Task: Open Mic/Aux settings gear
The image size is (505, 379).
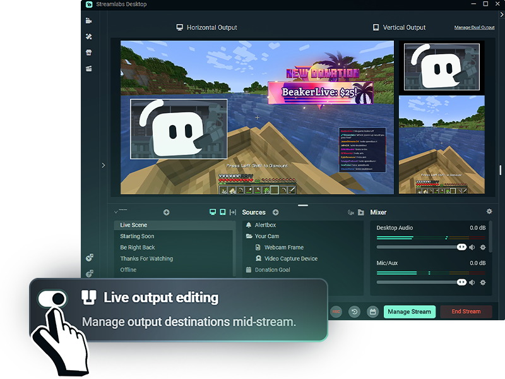Action: pyautogui.click(x=483, y=282)
